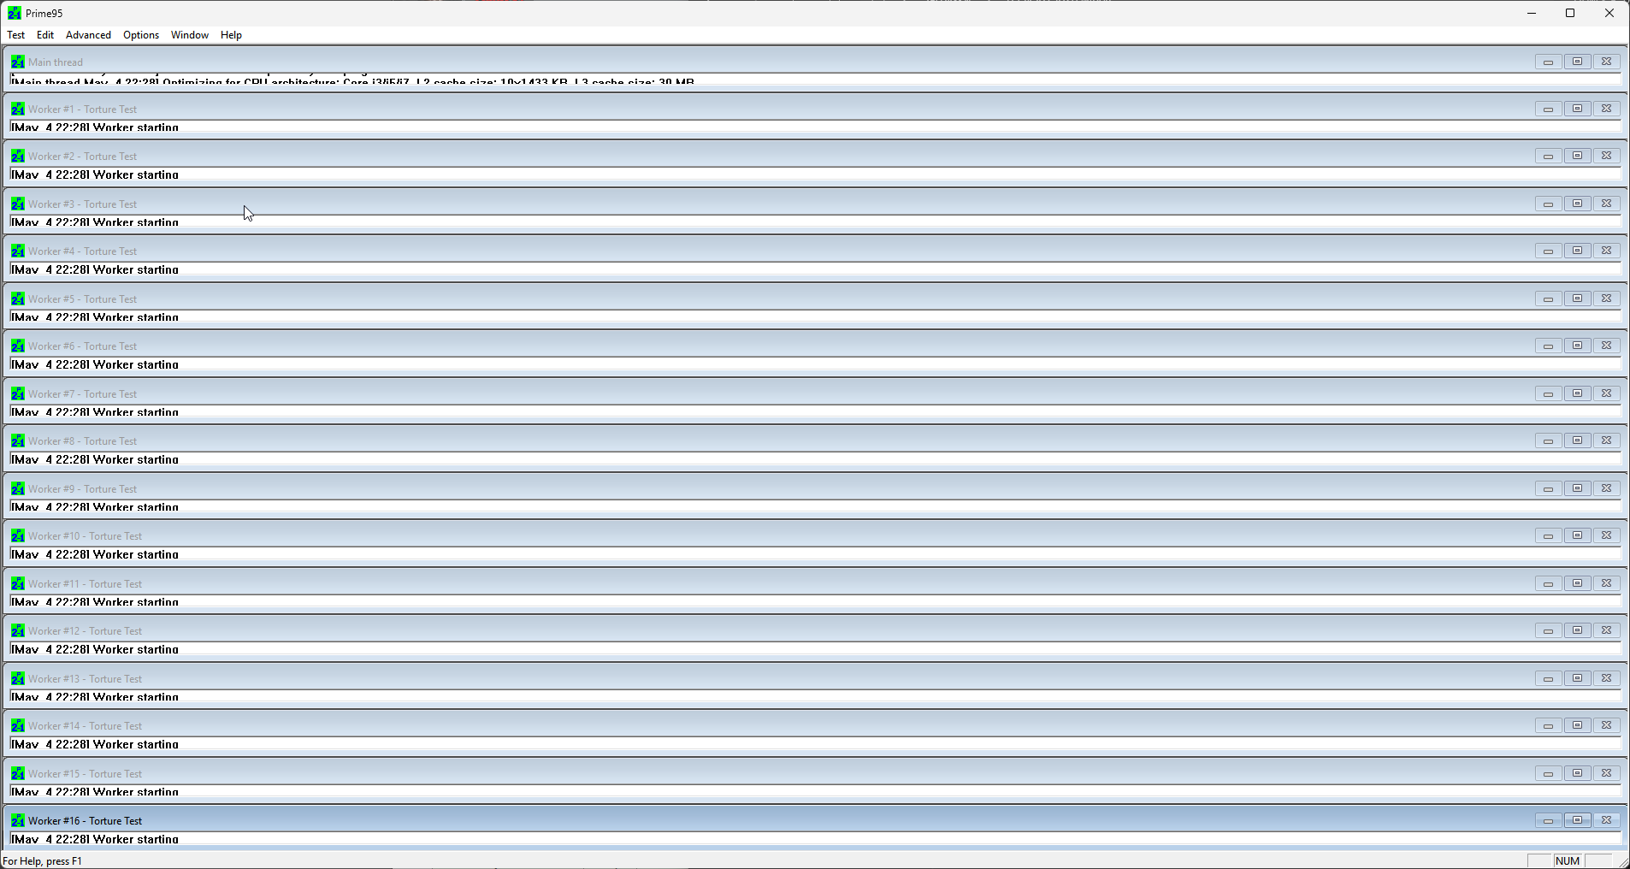Click the Worker #12 window icon
Viewport: 1630px width, 869px height.
coord(18,630)
